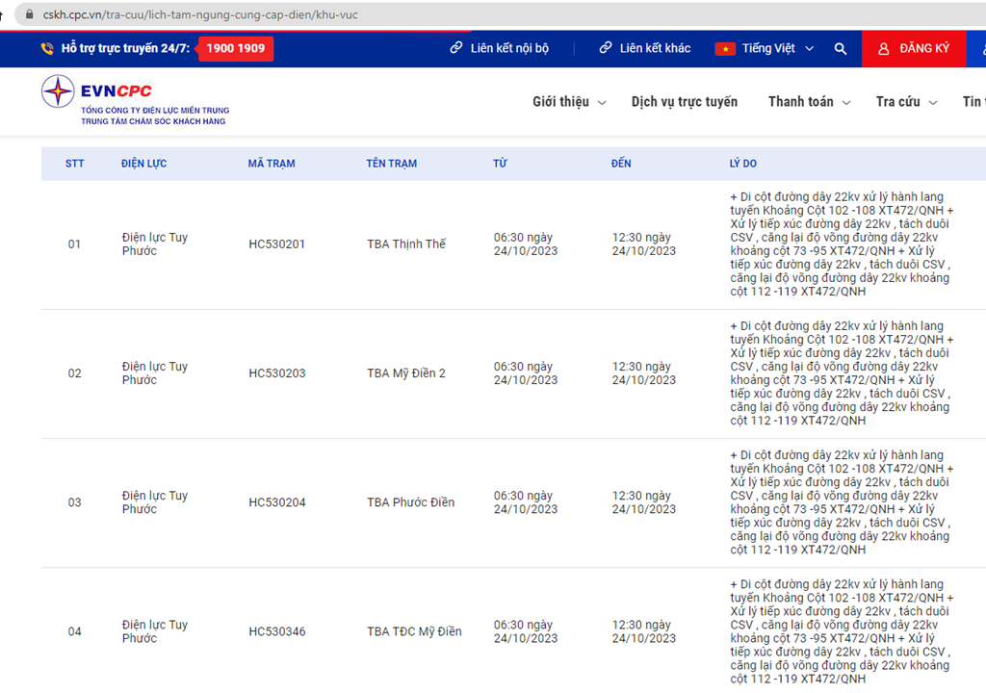The height and width of the screenshot is (693, 986).
Task: Click the MÃ TRẠM column header
Action: [x=271, y=164]
